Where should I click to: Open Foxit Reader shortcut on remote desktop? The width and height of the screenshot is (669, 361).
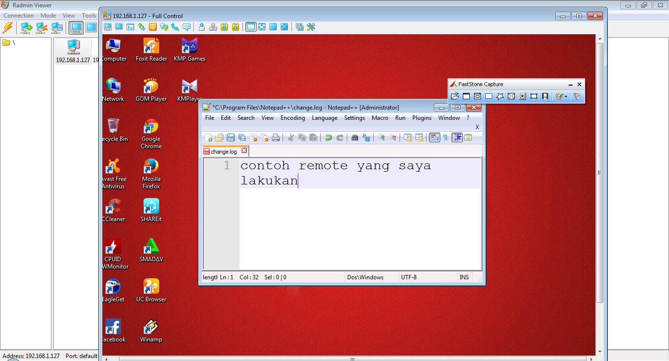(x=151, y=50)
